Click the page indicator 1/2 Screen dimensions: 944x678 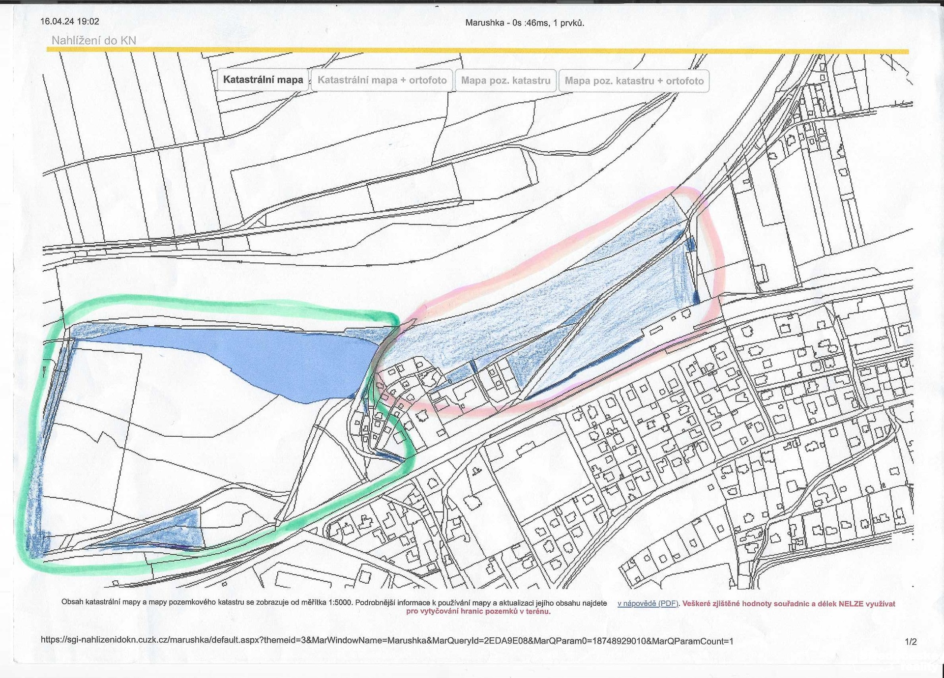911,642
